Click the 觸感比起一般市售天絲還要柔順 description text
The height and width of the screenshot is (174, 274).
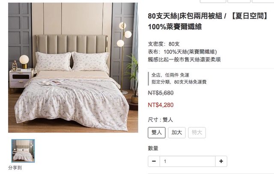tap(184, 60)
